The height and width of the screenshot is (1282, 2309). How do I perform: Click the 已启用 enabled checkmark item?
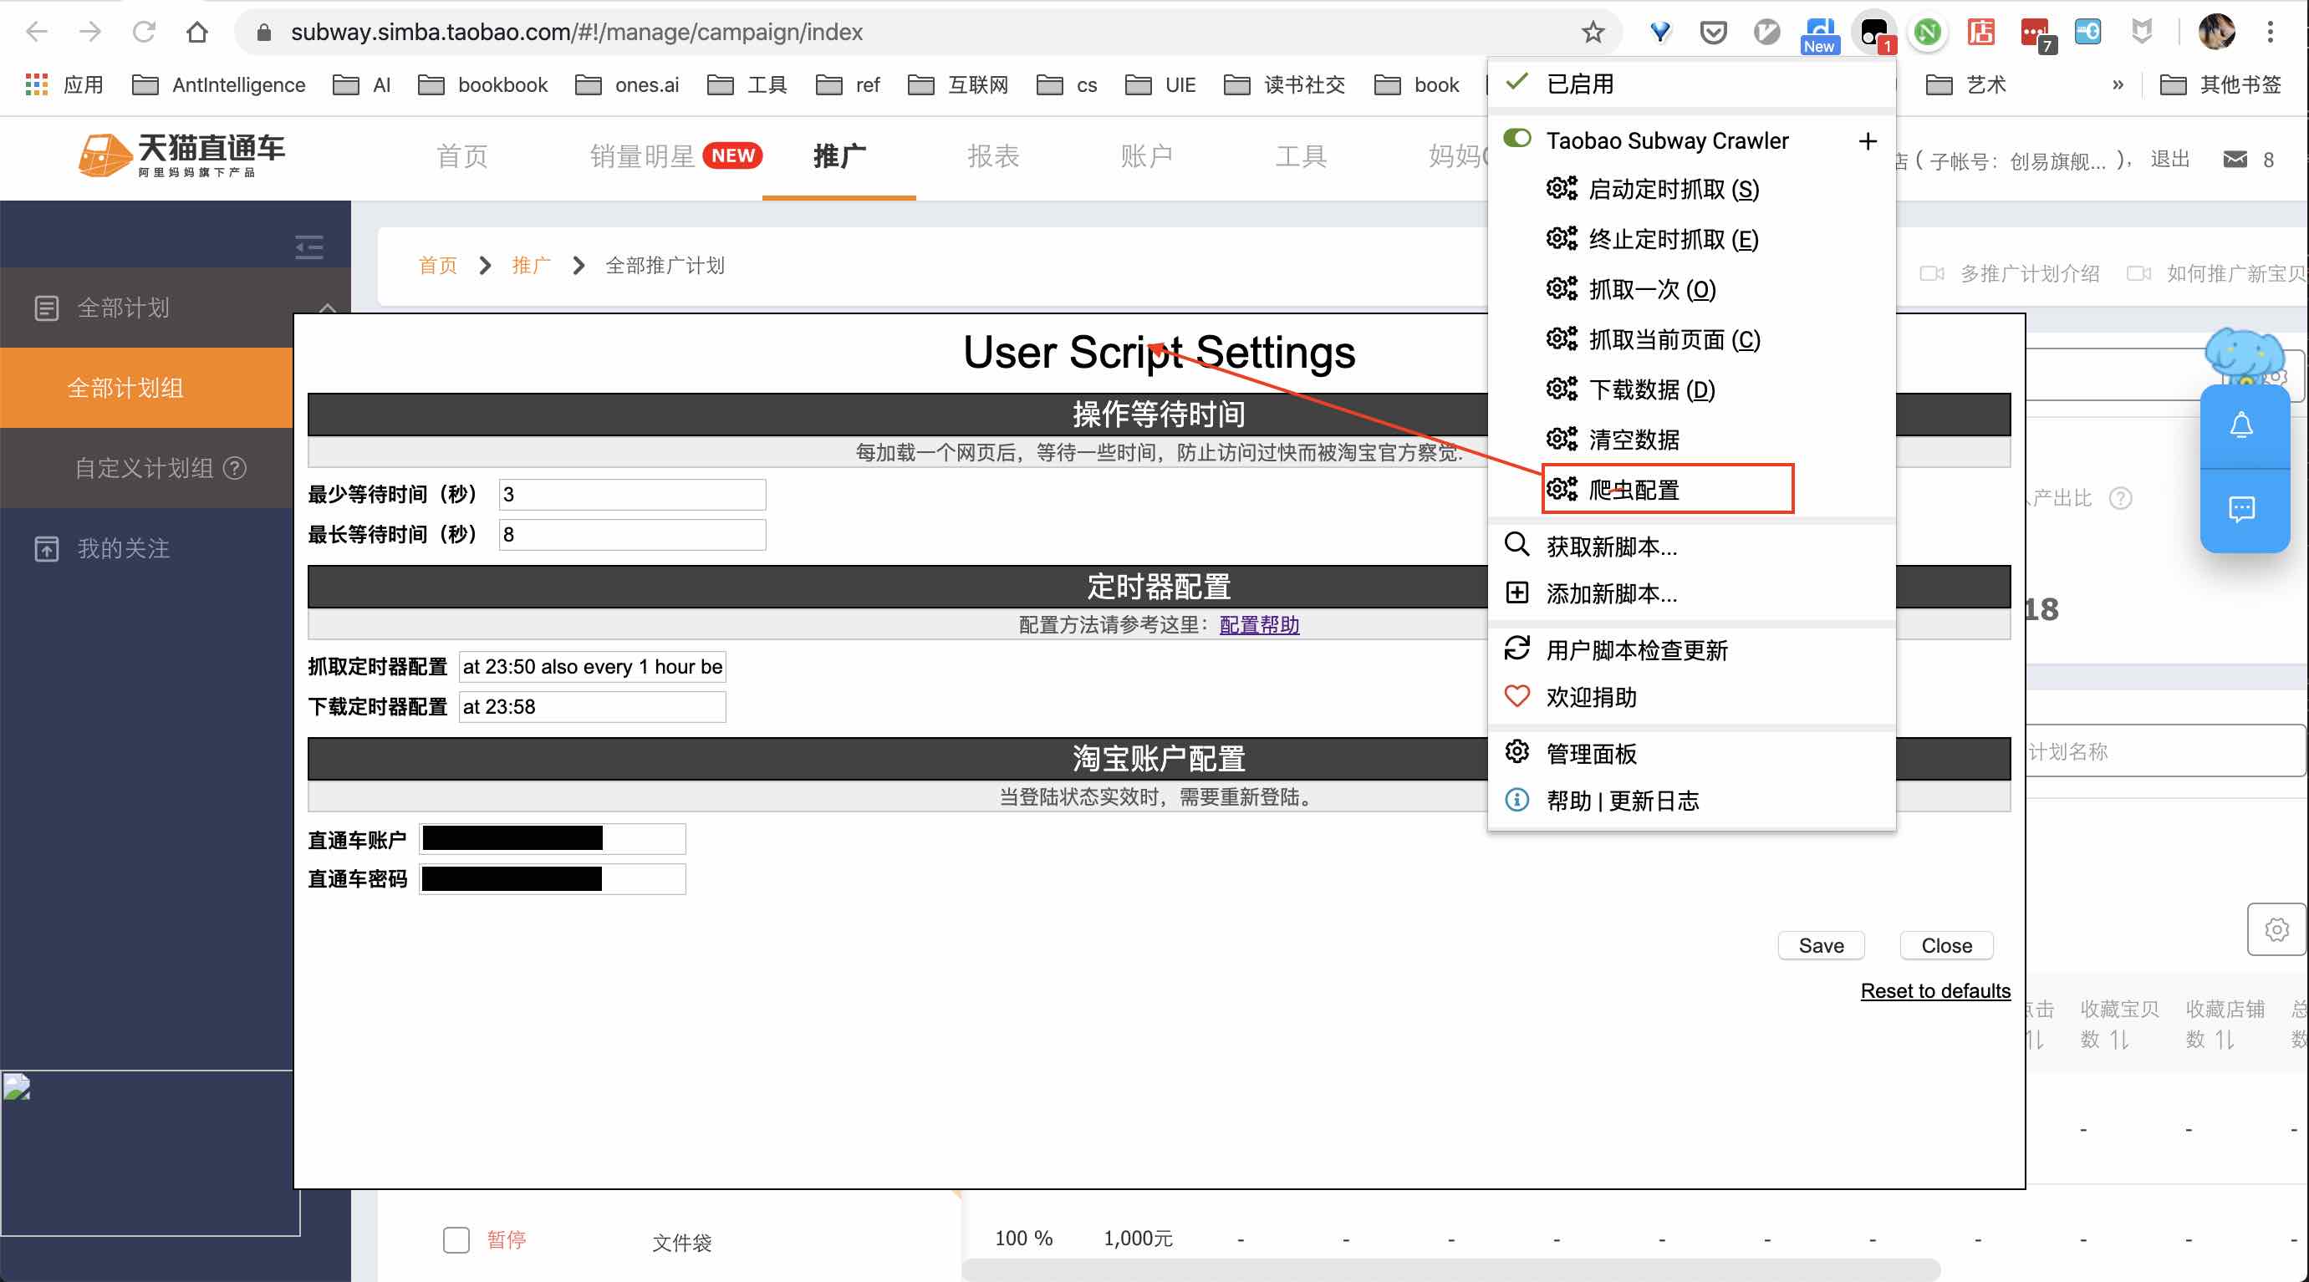point(1579,84)
